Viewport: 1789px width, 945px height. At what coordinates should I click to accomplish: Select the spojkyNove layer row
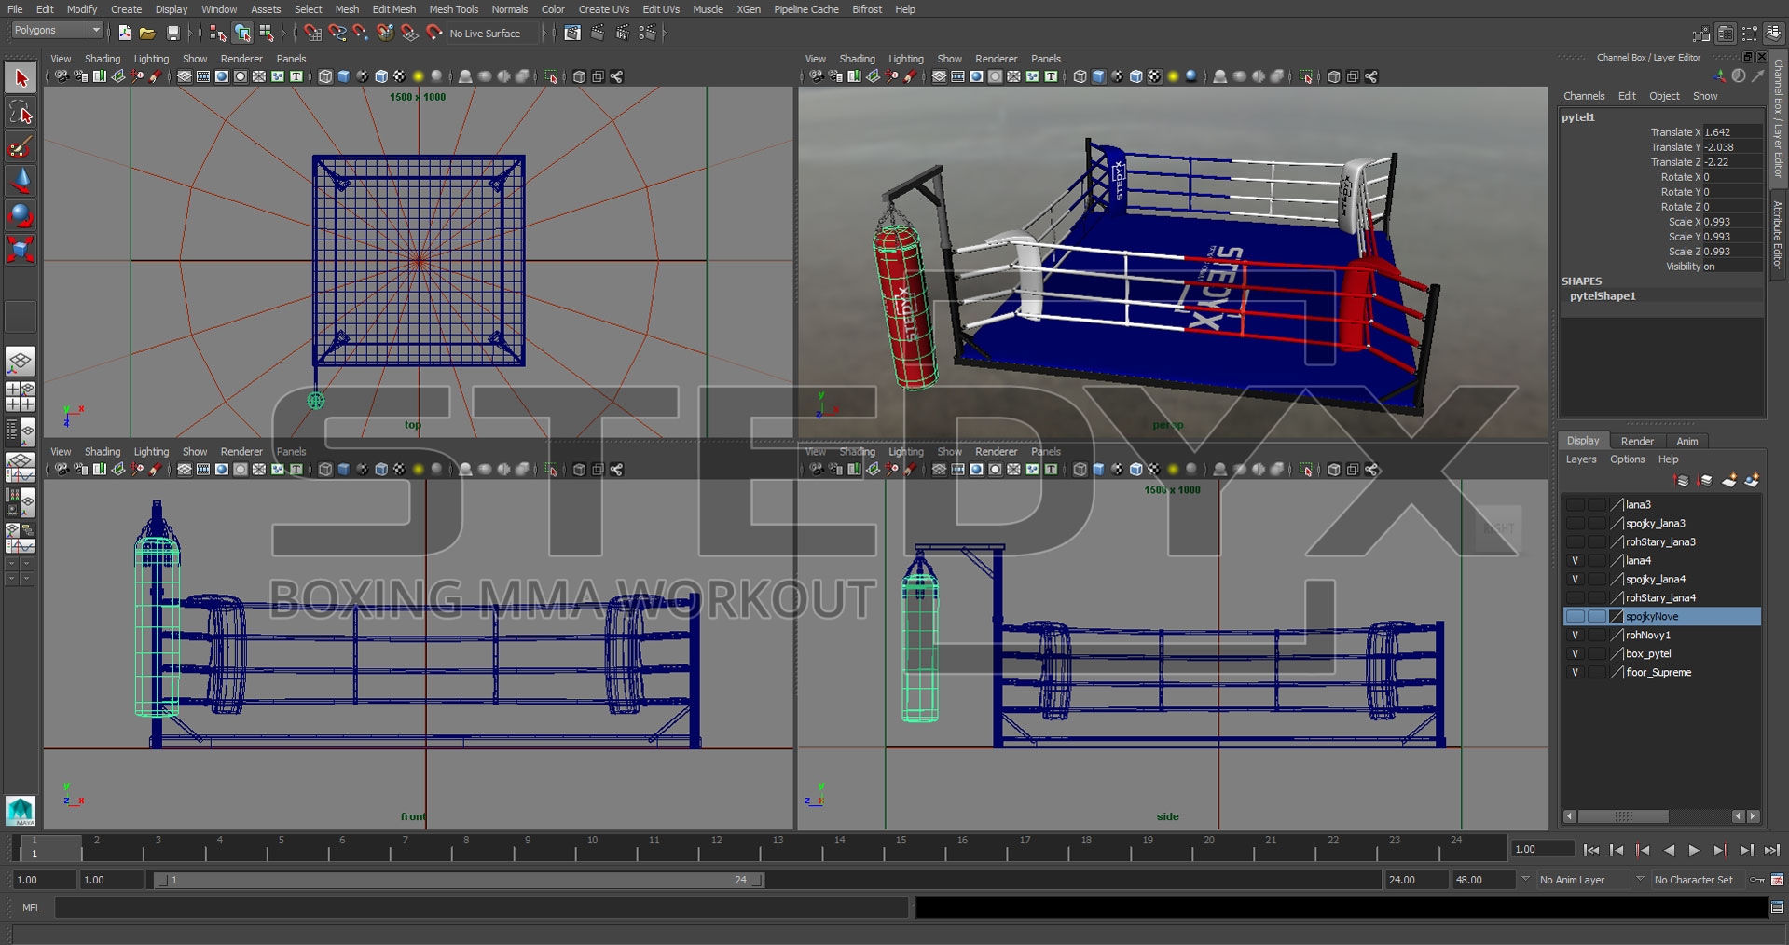tap(1662, 616)
